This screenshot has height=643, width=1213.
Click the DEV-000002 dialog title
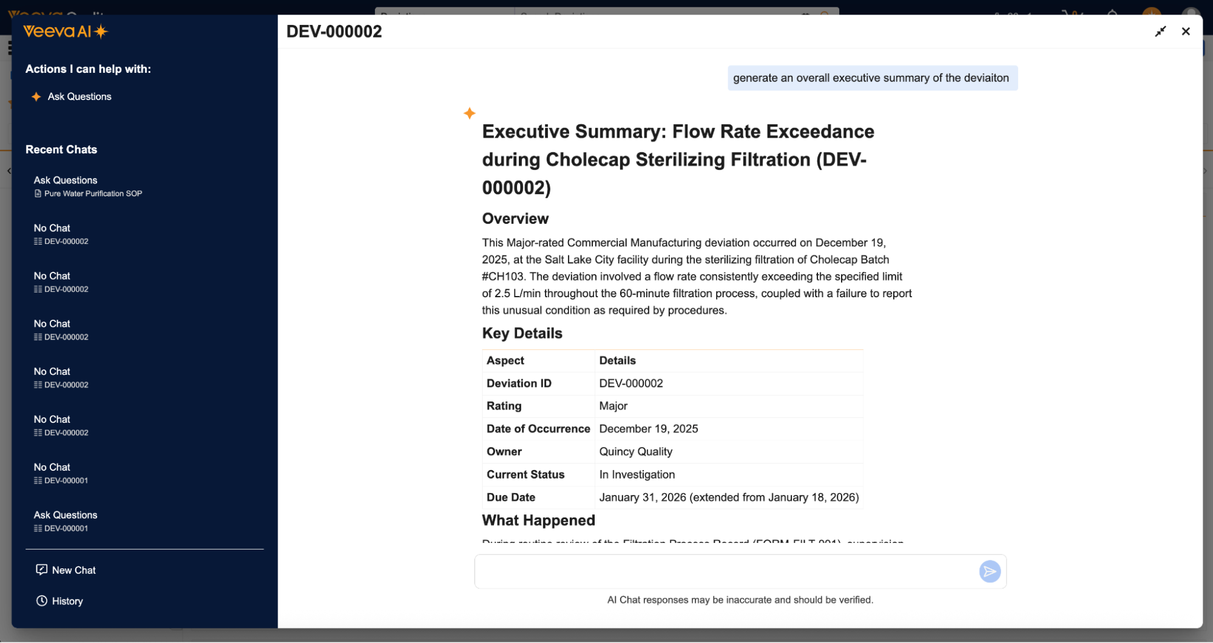(x=334, y=32)
